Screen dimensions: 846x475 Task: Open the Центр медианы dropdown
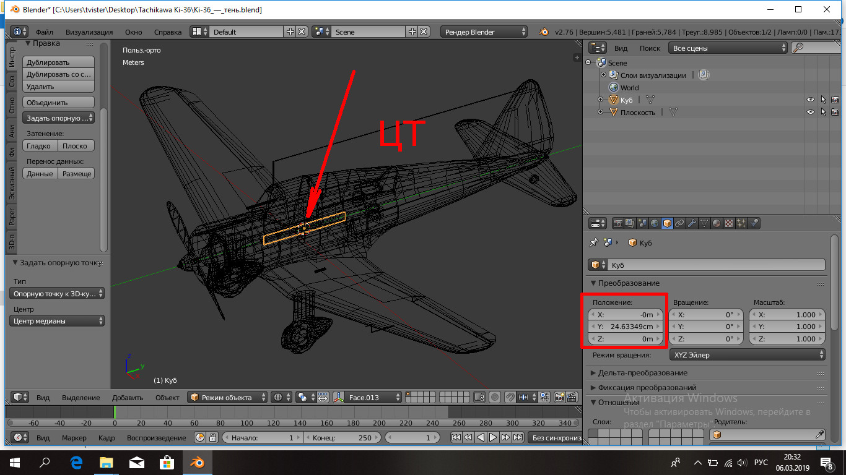click(x=58, y=321)
